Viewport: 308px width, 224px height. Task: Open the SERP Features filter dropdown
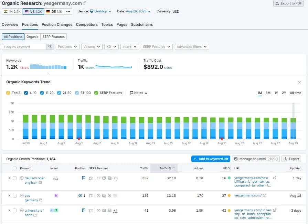(x=157, y=47)
